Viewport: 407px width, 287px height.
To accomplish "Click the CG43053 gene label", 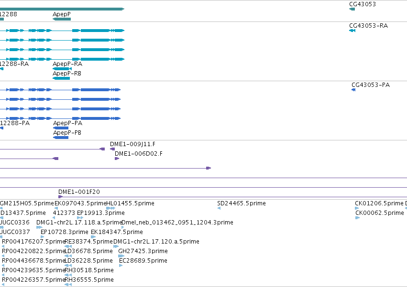I will click(x=363, y=4).
